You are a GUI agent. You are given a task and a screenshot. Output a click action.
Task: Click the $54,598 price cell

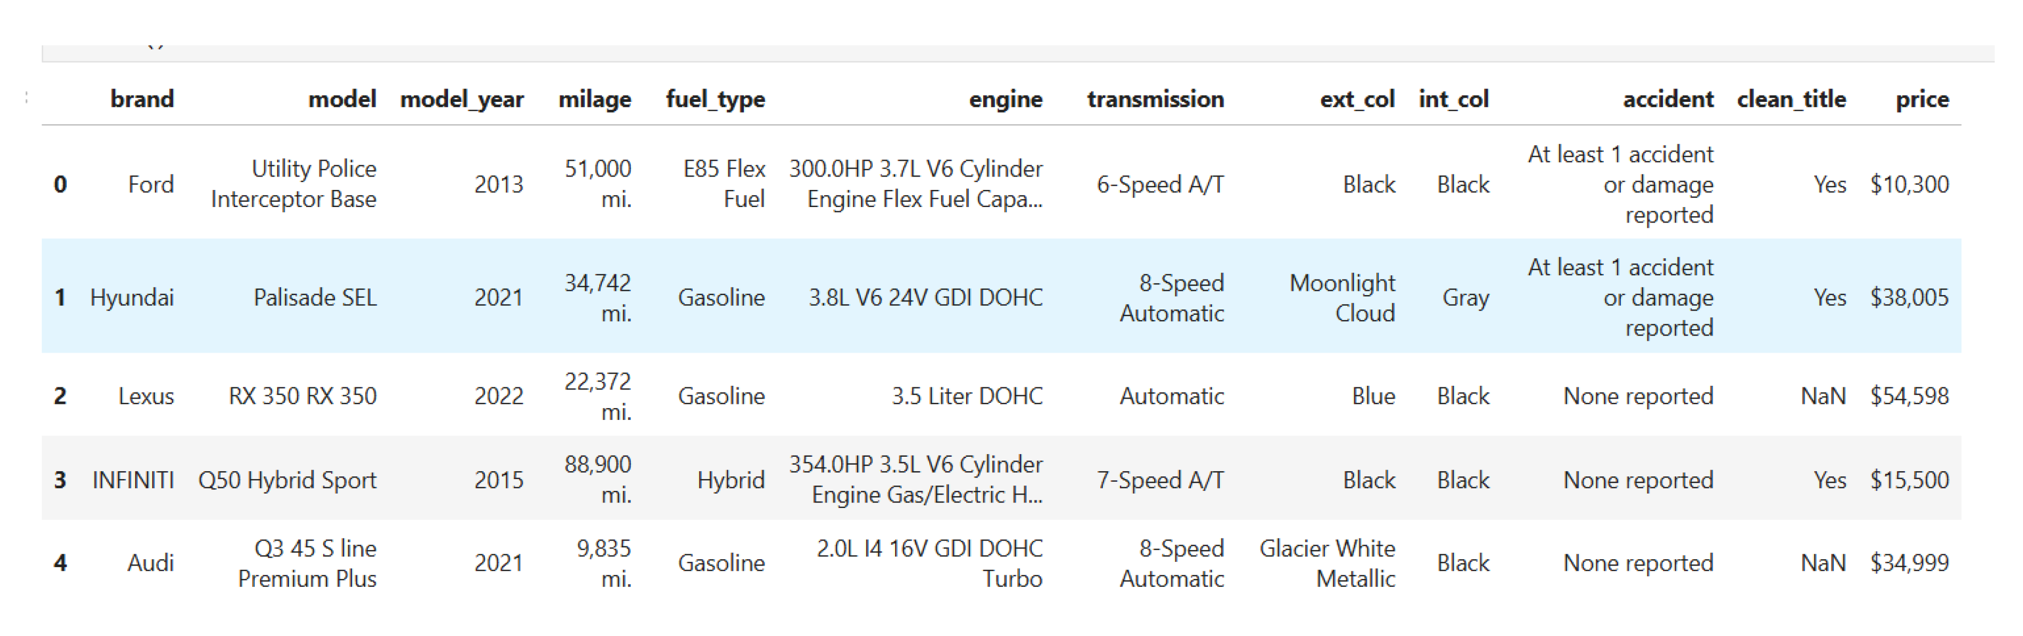click(1908, 396)
